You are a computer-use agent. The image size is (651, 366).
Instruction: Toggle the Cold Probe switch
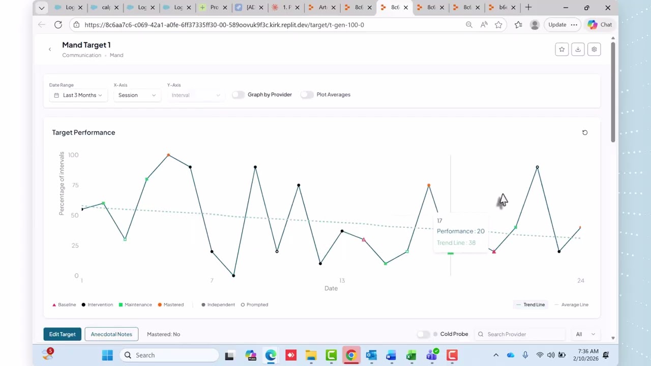point(423,334)
